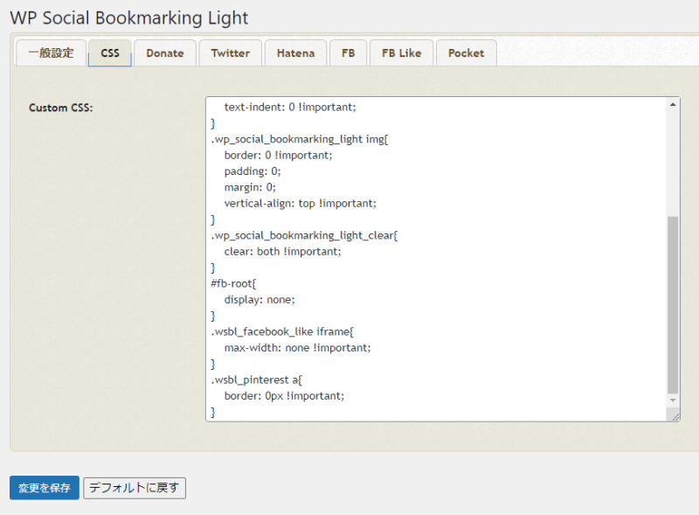Click the 'display: none;' line in the editor
Screen dimensions: 699x515
pos(260,299)
